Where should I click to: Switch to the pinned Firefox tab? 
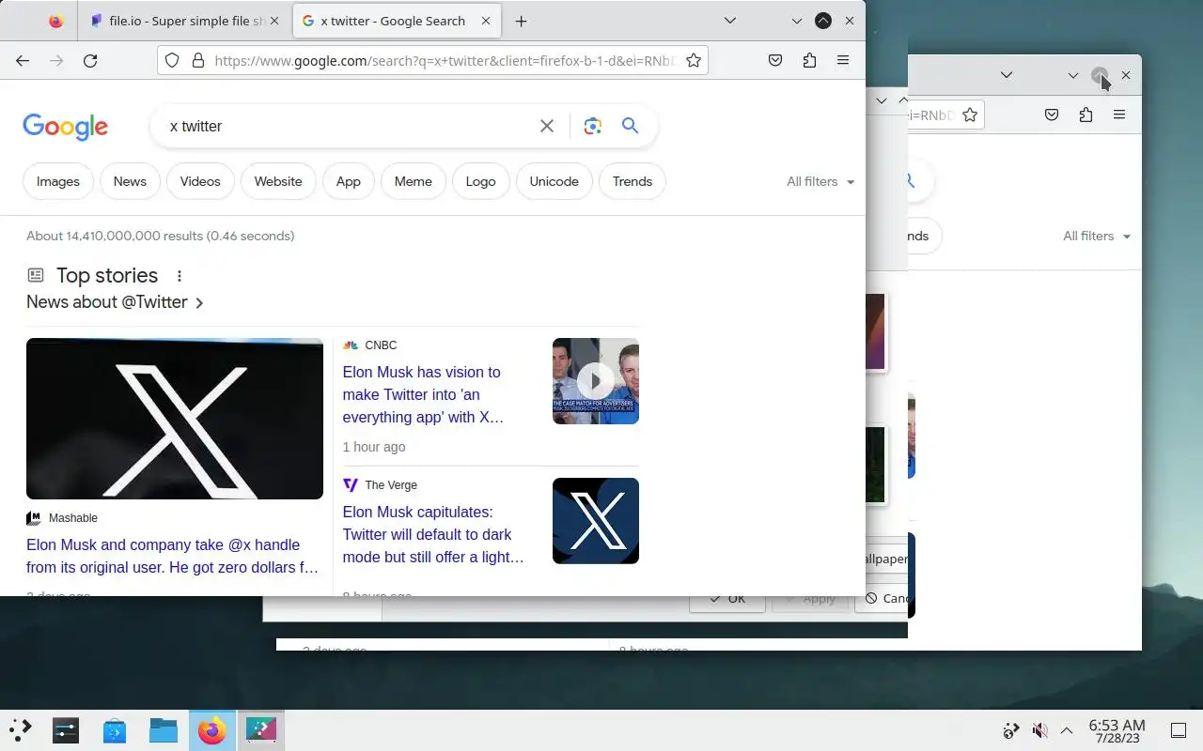[55, 21]
